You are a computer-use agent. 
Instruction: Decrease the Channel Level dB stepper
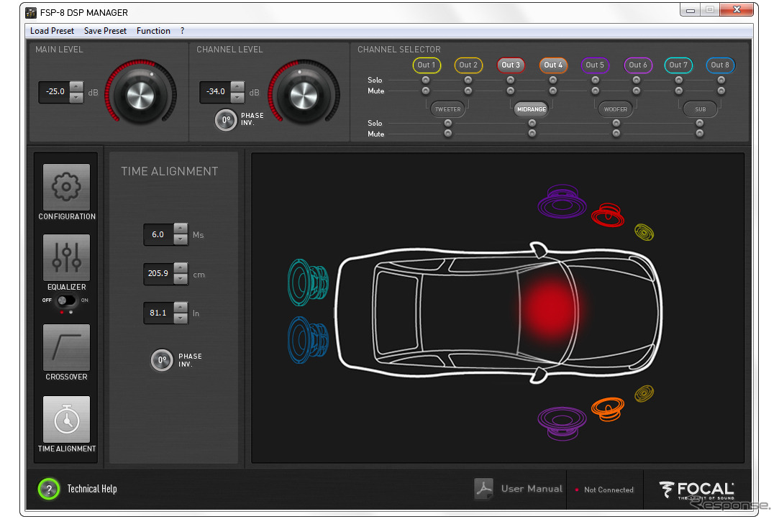(x=237, y=97)
